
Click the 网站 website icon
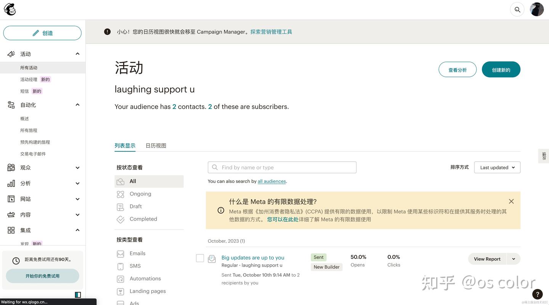click(x=11, y=199)
